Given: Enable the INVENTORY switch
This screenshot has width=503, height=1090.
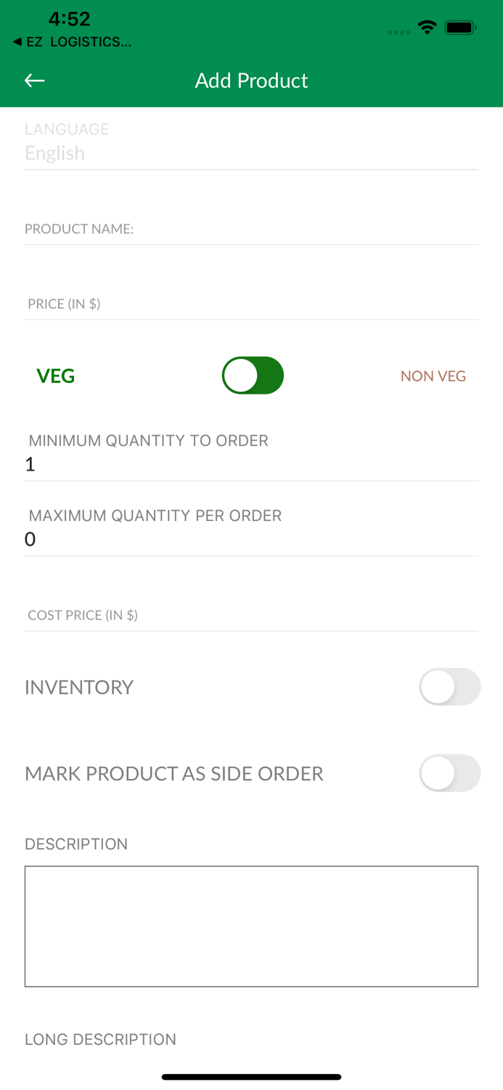Looking at the screenshot, I should (450, 687).
